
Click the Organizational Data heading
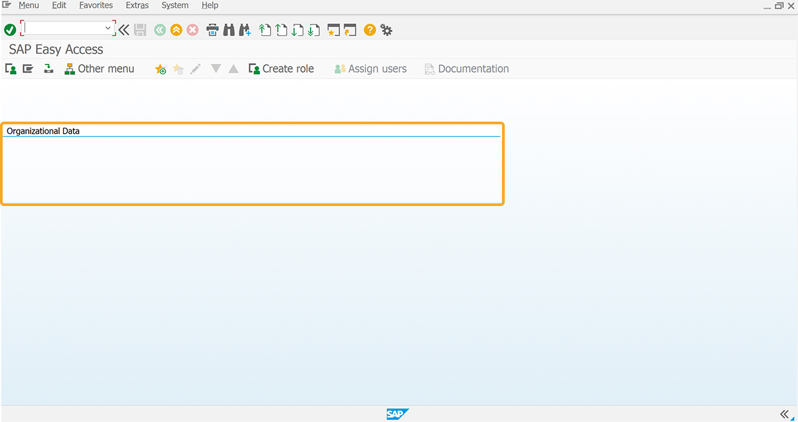pos(43,131)
